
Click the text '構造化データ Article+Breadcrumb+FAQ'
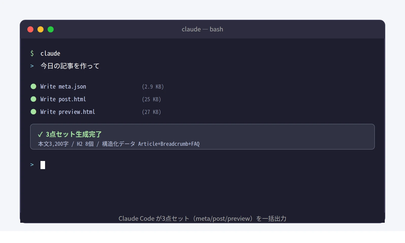pyautogui.click(x=151, y=144)
